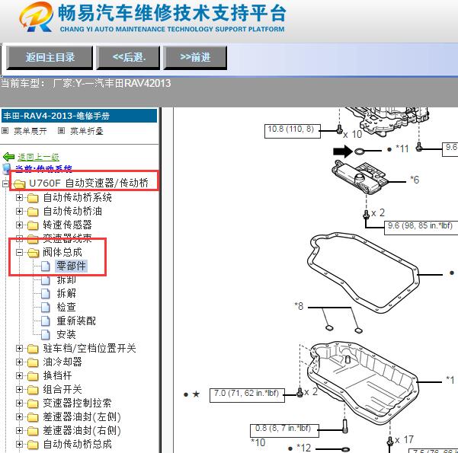Expand the 差速器油封(左侧) folder

(x=19, y=416)
